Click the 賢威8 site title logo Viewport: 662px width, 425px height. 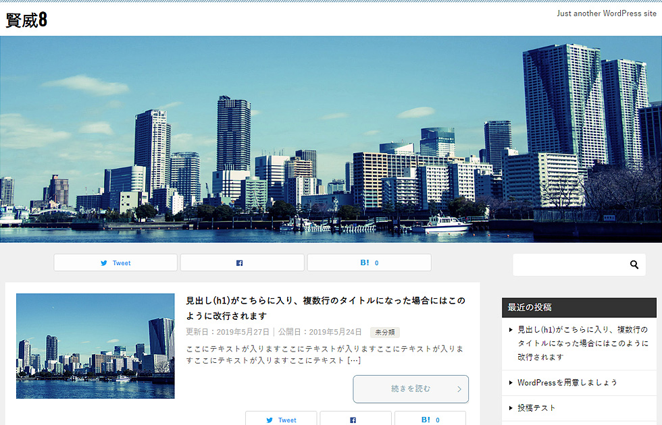click(26, 20)
